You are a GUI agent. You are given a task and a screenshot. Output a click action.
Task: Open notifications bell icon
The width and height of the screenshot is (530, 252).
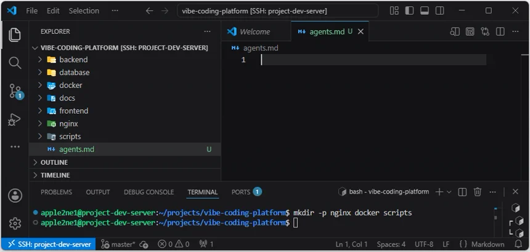(518, 244)
